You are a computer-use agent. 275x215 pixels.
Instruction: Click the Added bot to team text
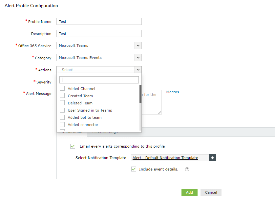[85, 117]
